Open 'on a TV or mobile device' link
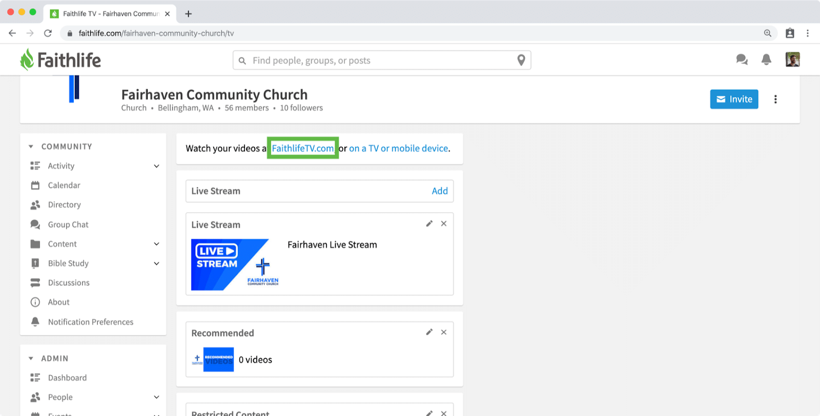Viewport: 820px width, 416px height. click(399, 148)
